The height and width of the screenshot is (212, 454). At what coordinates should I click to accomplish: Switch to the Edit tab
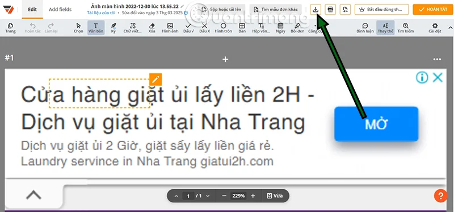click(32, 9)
